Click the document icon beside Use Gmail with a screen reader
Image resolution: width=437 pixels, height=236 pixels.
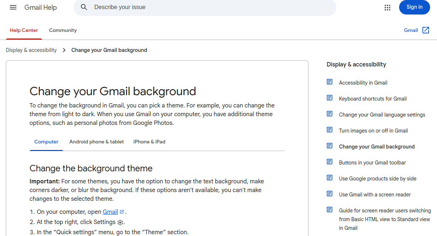click(330, 194)
